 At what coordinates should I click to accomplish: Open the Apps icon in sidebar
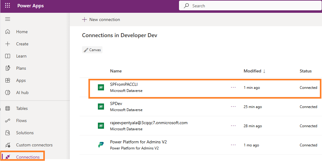(x=8, y=80)
